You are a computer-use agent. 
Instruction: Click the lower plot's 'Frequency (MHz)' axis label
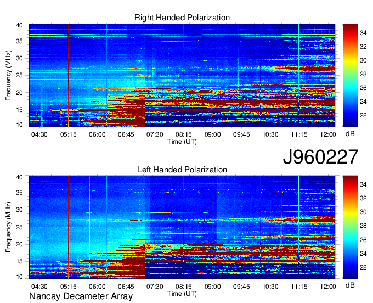8,227
